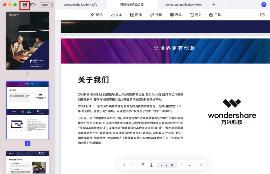Select the 图像 image tool
270x174 pixels.
pyautogui.click(x=136, y=15)
